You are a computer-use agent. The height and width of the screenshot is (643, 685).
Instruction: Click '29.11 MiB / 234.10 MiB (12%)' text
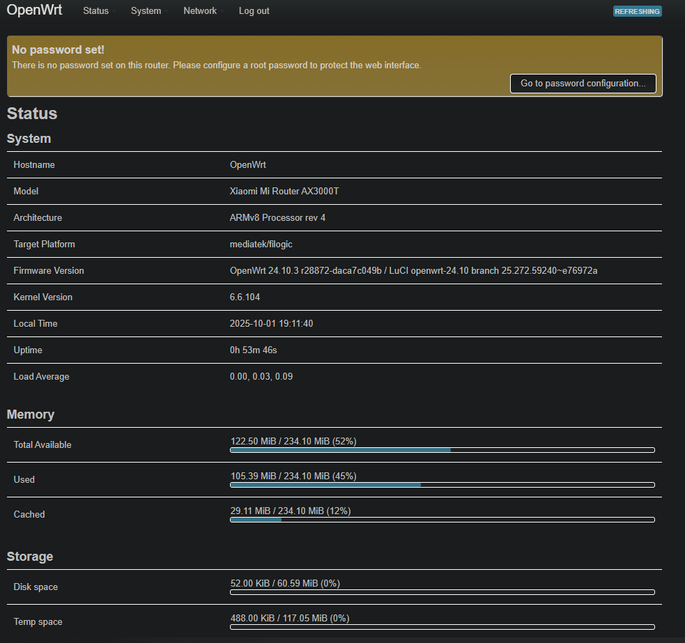click(x=291, y=511)
